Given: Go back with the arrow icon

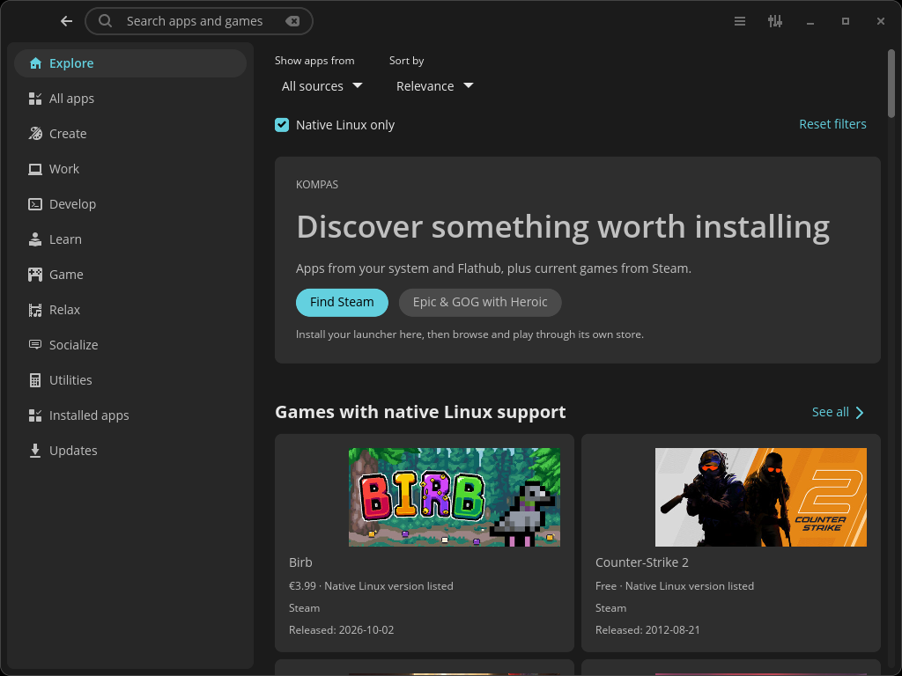Looking at the screenshot, I should pyautogui.click(x=67, y=21).
